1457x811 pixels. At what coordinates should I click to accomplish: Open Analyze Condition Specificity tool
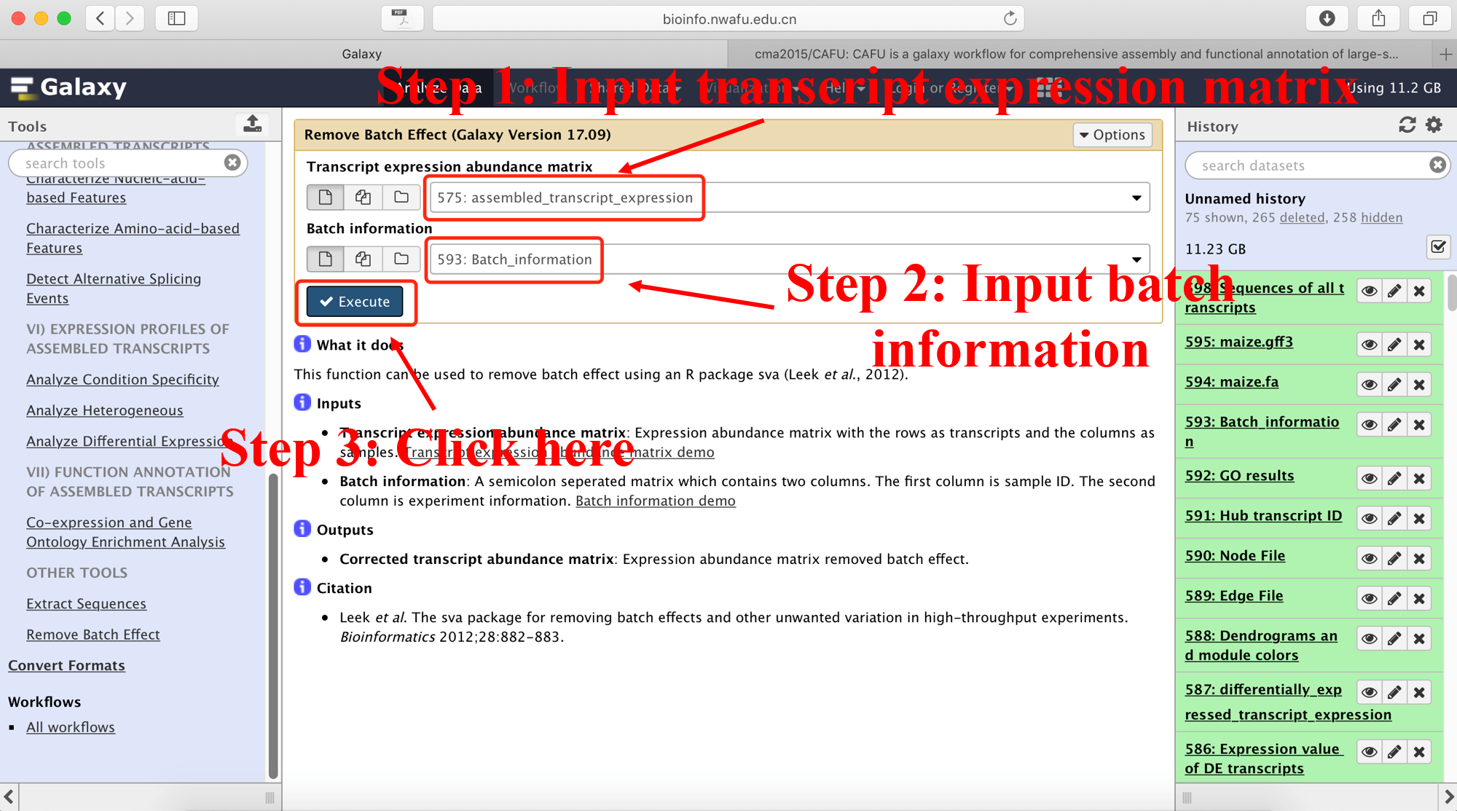(x=122, y=380)
